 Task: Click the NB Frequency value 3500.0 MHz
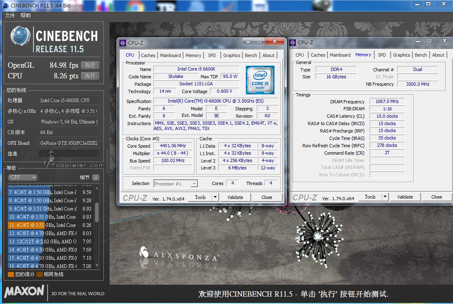tap(418, 84)
